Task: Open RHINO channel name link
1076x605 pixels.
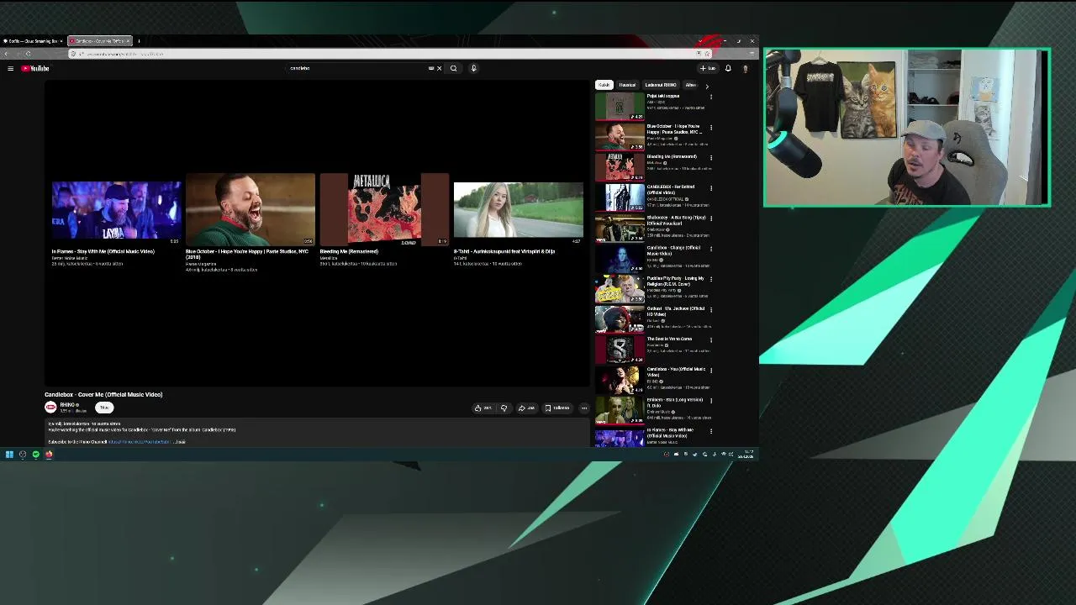Action: point(68,404)
